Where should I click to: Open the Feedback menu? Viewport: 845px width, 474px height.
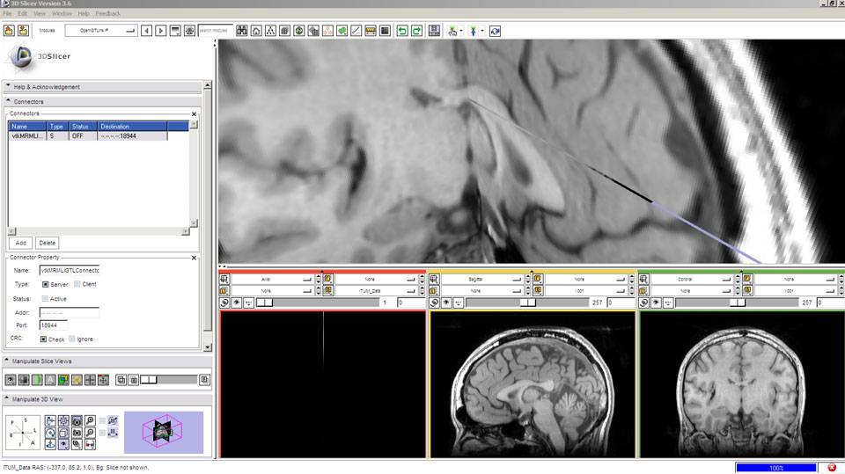[107, 14]
